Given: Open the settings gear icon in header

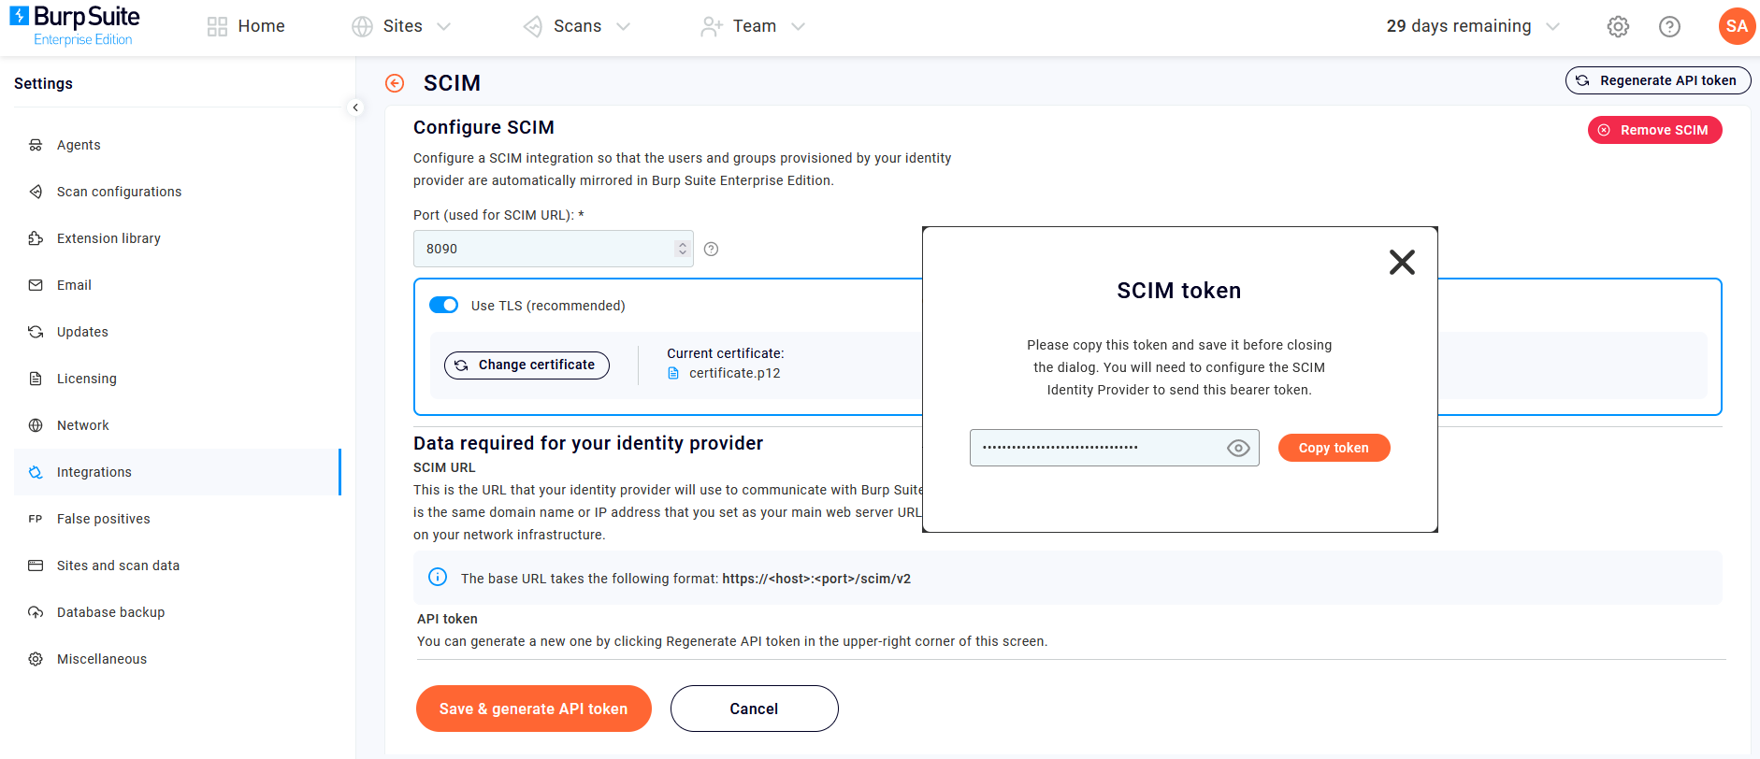Looking at the screenshot, I should pos(1618,26).
